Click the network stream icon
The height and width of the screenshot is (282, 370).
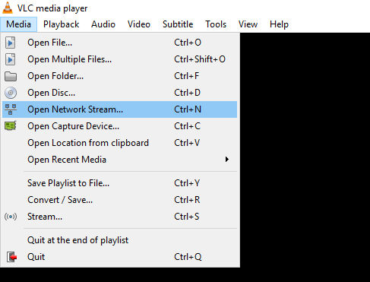coord(11,109)
